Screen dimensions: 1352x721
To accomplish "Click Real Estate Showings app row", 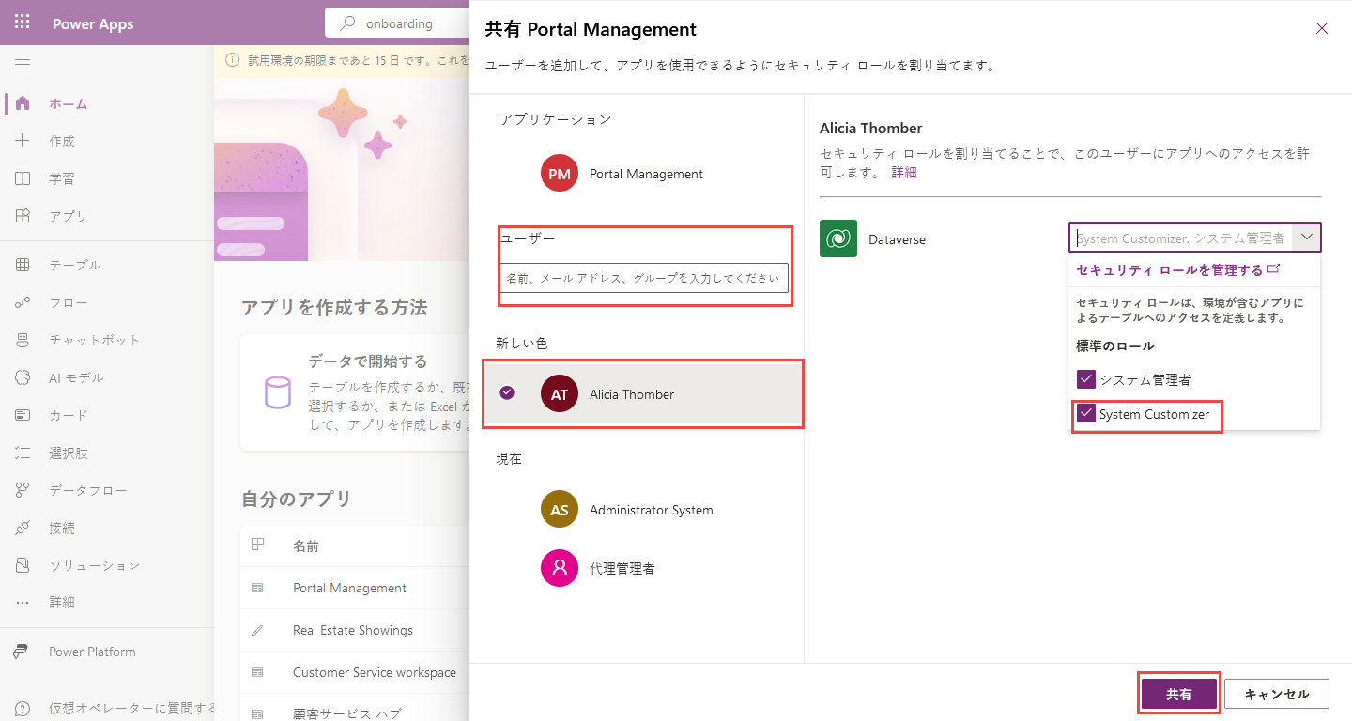I will 355,630.
